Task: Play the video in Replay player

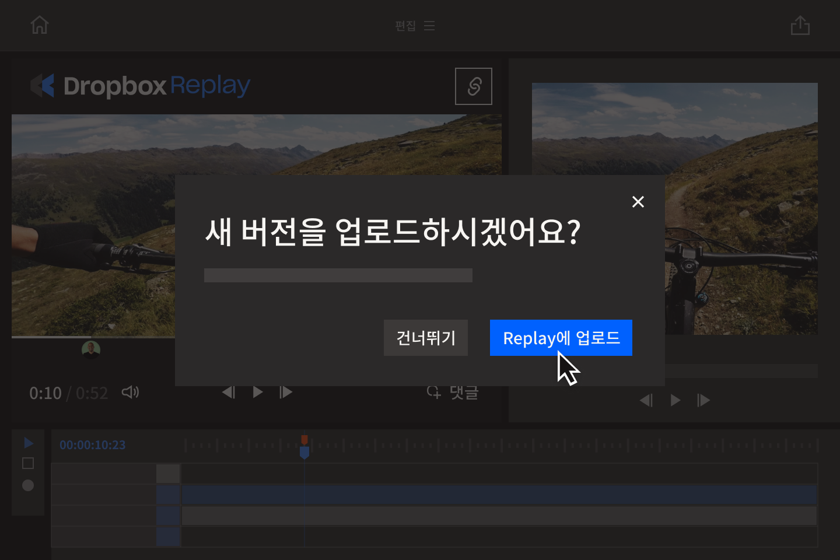Action: pyautogui.click(x=257, y=392)
